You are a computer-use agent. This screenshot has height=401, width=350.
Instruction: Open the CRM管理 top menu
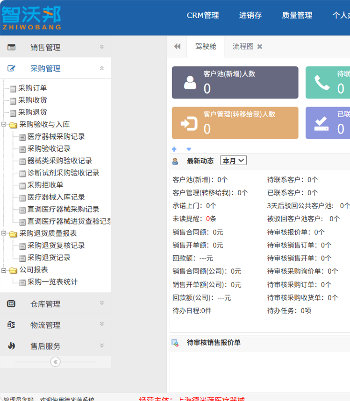click(x=203, y=15)
